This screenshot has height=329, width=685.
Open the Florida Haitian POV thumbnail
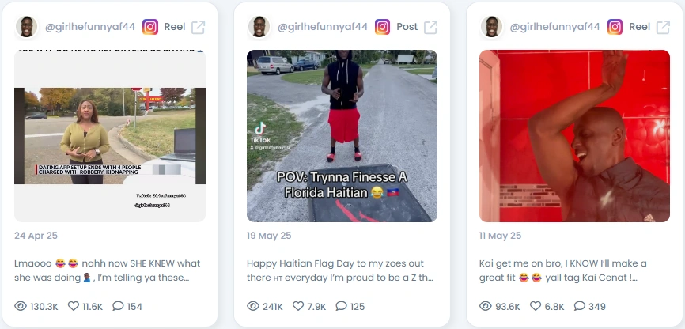(342, 136)
